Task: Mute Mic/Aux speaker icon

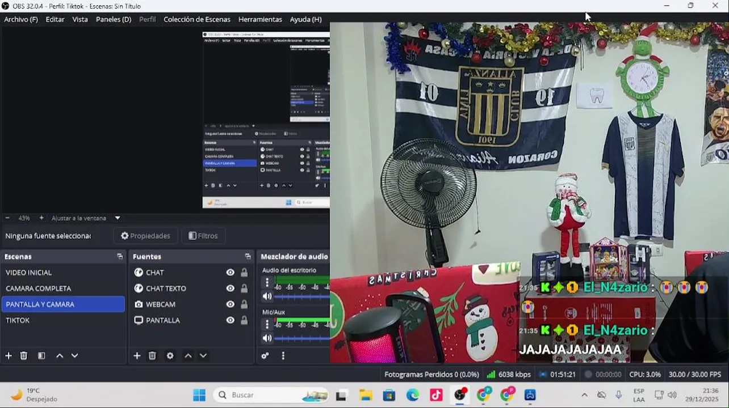Action: pyautogui.click(x=267, y=338)
